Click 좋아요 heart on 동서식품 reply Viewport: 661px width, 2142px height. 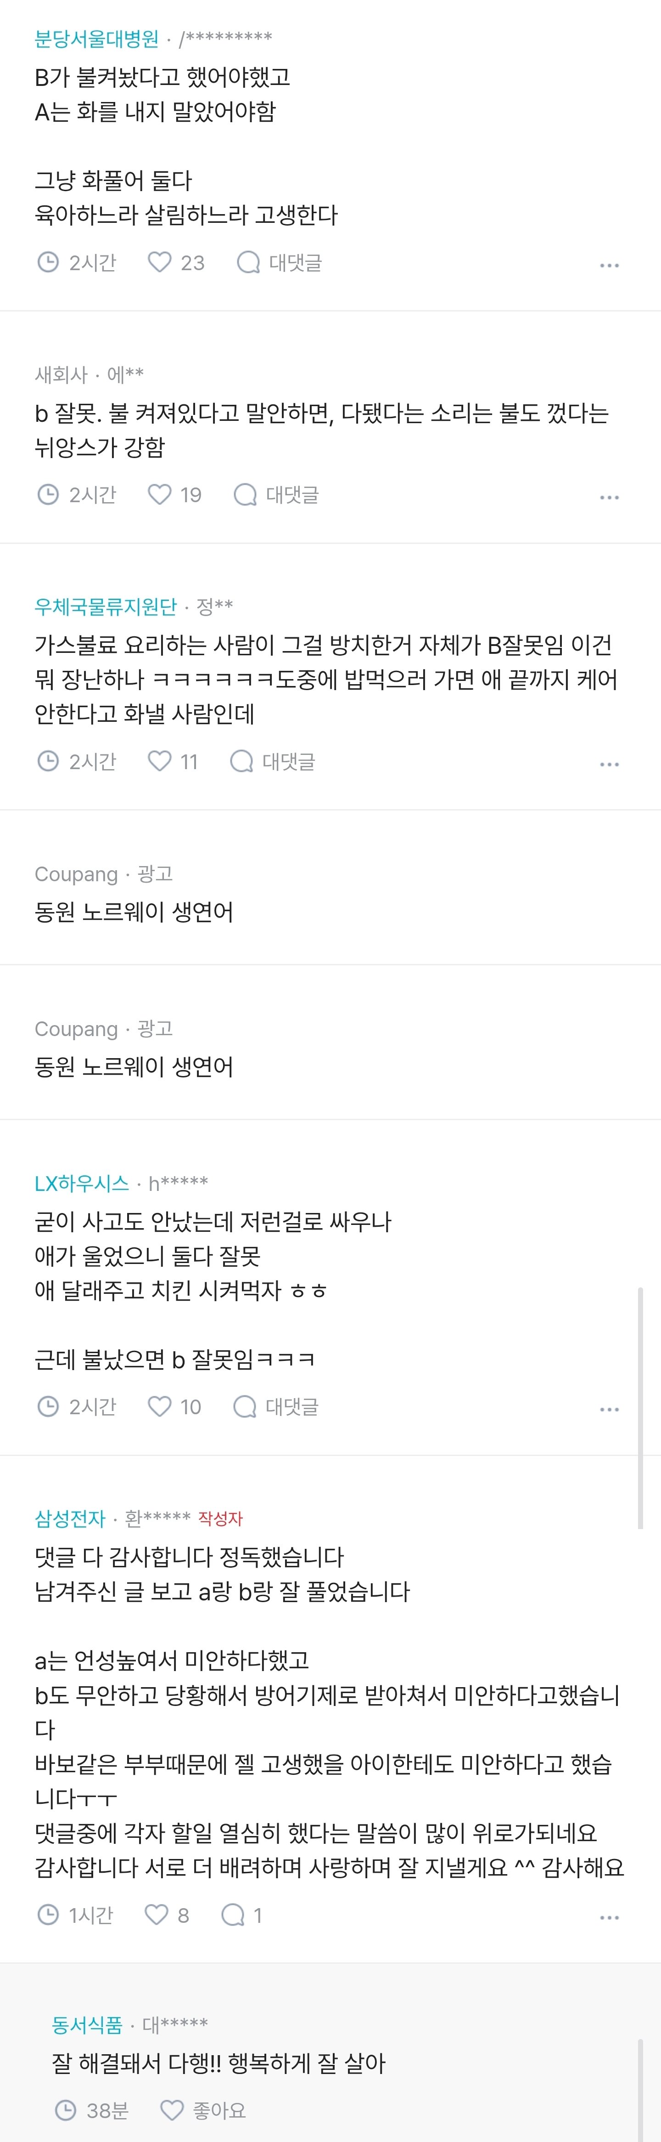172,2109
